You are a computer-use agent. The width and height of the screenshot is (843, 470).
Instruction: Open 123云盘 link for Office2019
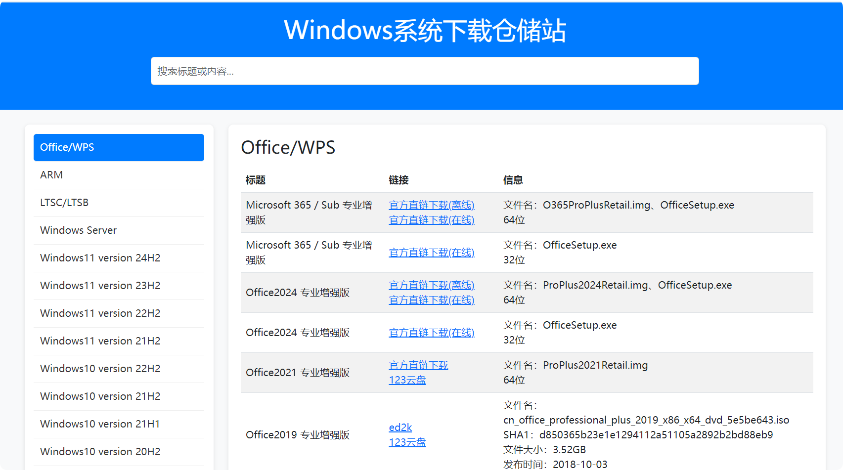click(407, 442)
